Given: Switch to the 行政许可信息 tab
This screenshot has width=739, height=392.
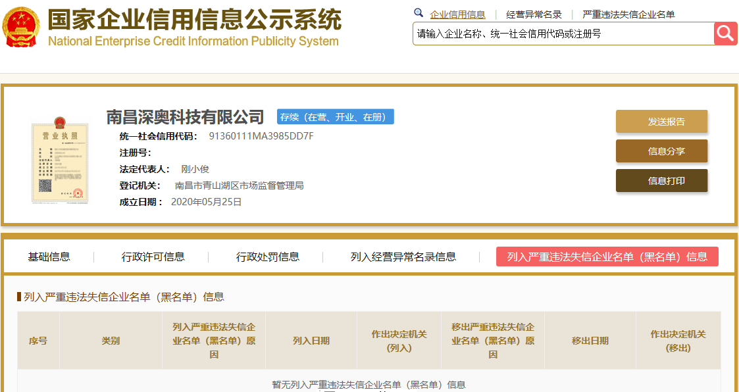Looking at the screenshot, I should [x=153, y=257].
